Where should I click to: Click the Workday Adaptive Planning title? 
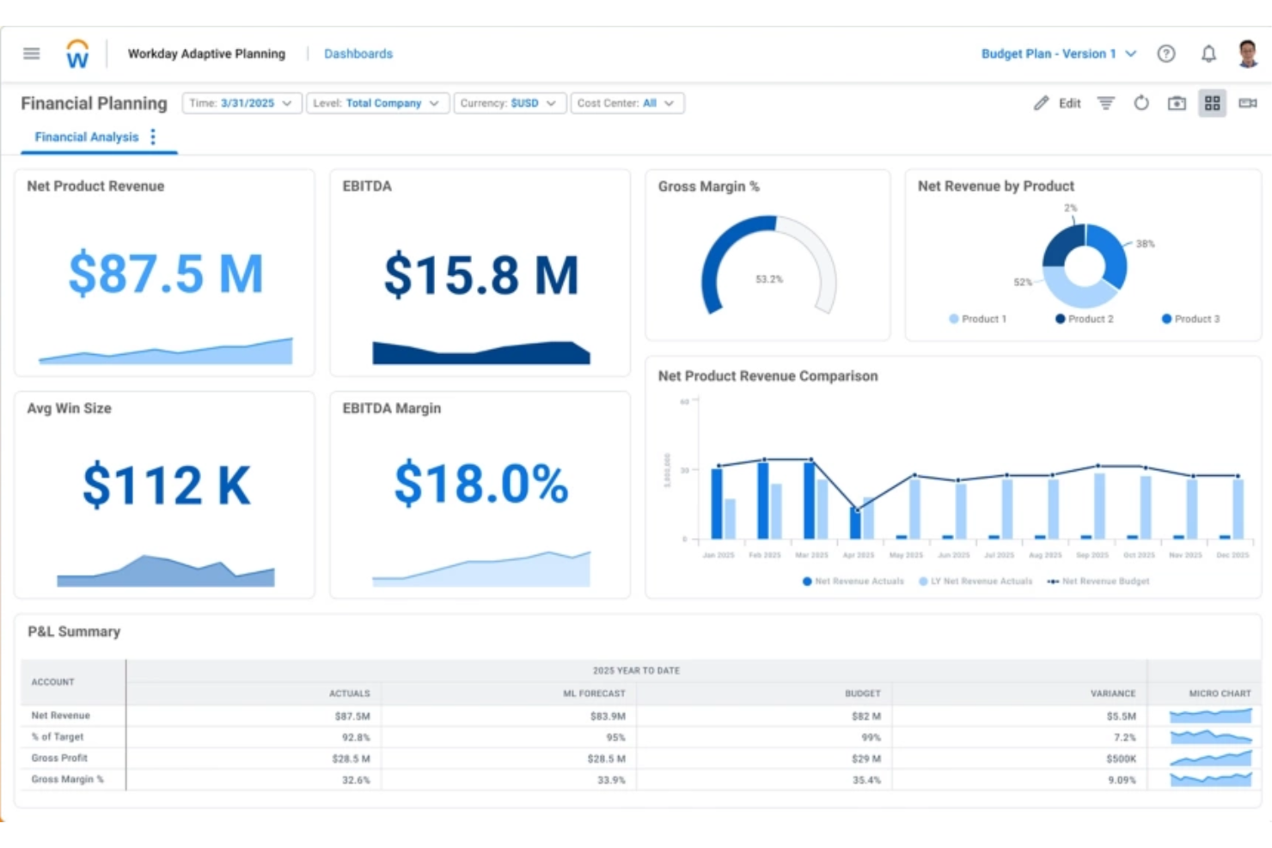point(206,53)
